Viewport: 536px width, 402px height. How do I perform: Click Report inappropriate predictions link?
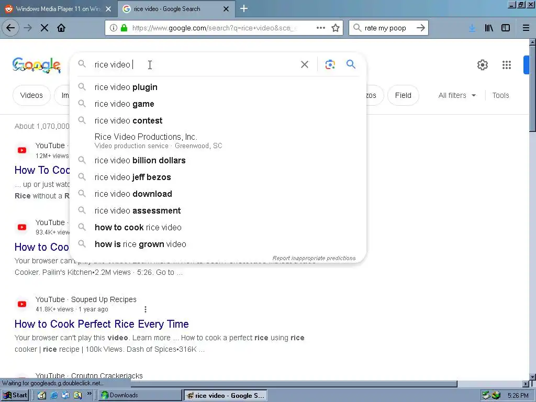pyautogui.click(x=314, y=258)
